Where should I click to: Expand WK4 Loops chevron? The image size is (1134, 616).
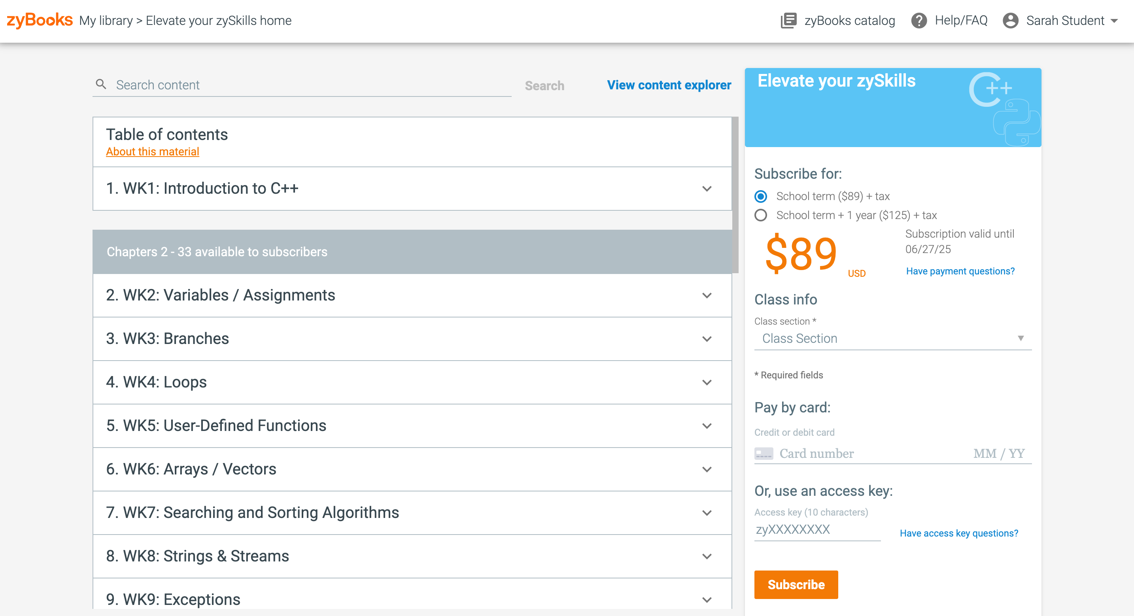707,383
